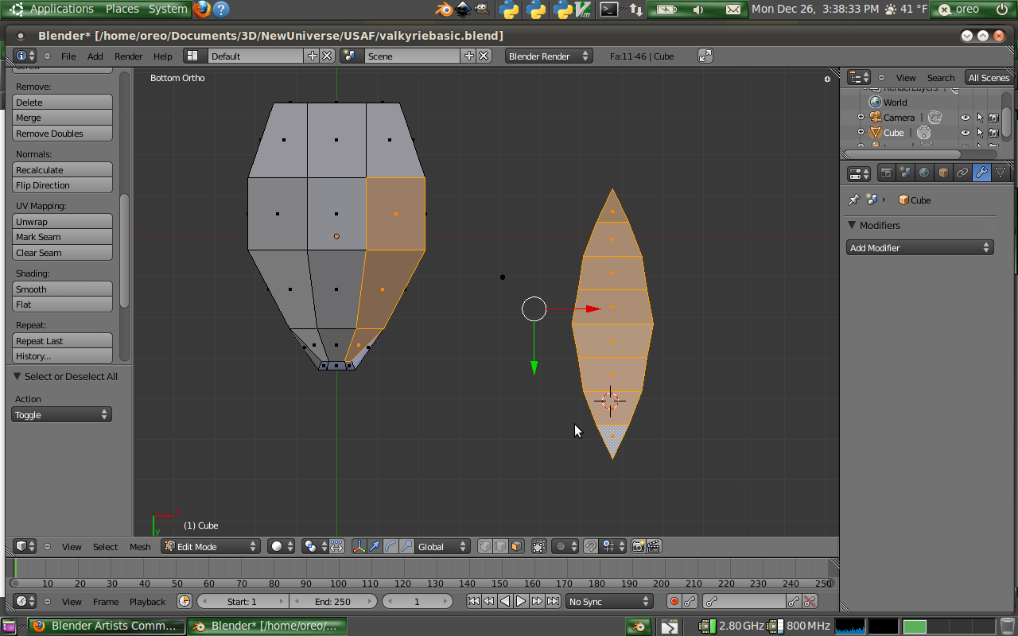Open the Object Constraints chain-link tab
The height and width of the screenshot is (636, 1018).
click(x=962, y=173)
